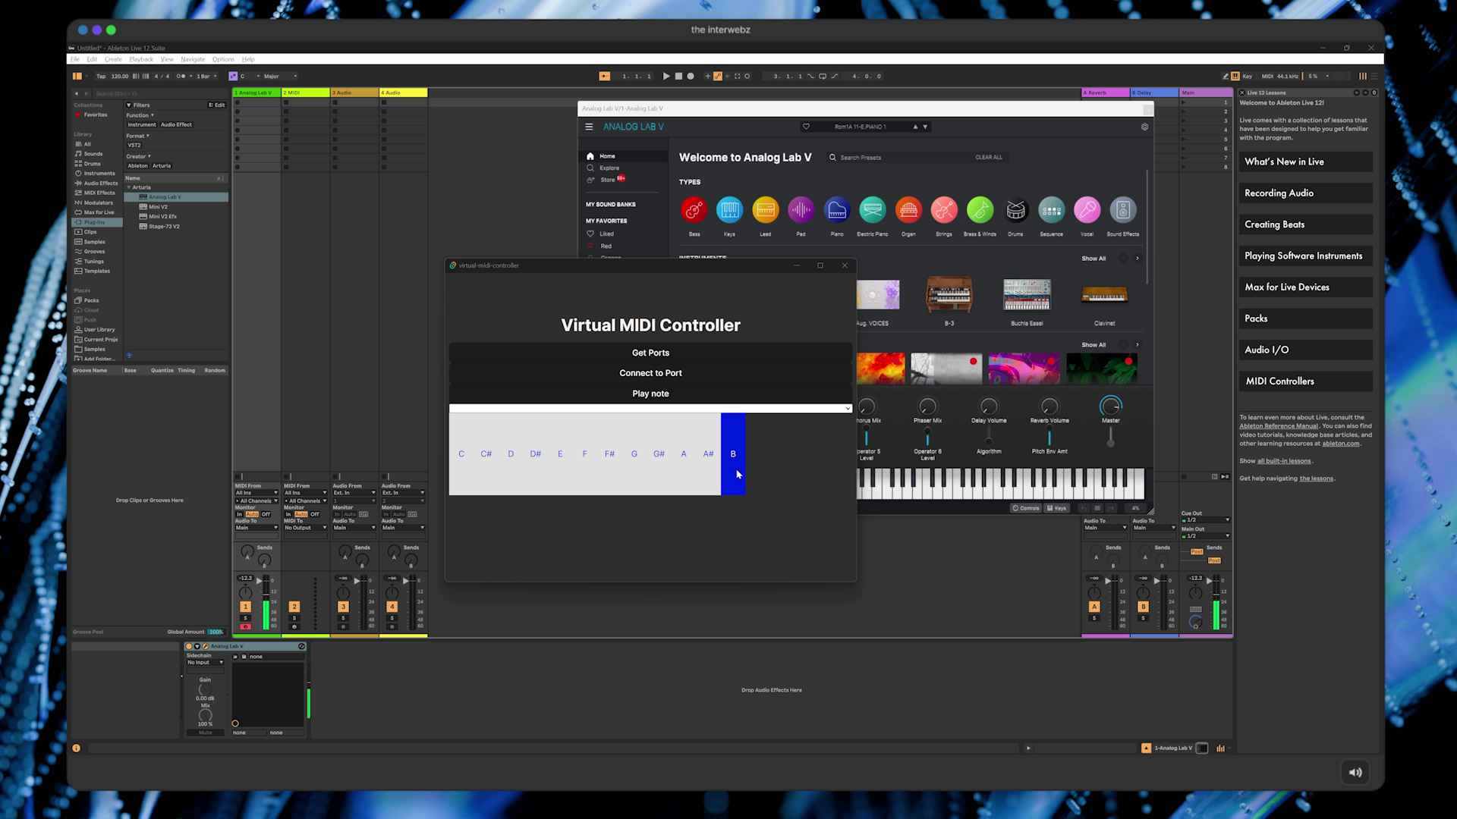The height and width of the screenshot is (819, 1457).
Task: Click the Home tab in Analog Lab V
Action: point(606,156)
